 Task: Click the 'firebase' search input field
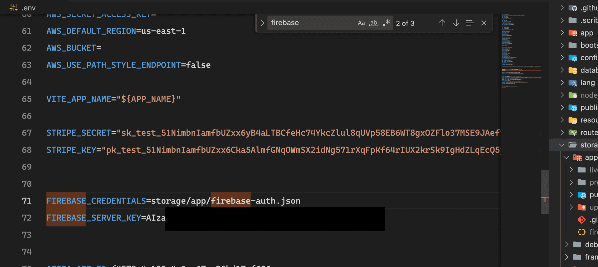tap(311, 23)
